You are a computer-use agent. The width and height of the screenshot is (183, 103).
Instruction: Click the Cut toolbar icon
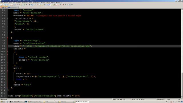17,5
